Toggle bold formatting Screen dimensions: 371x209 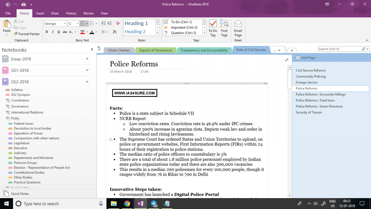click(x=47, y=32)
